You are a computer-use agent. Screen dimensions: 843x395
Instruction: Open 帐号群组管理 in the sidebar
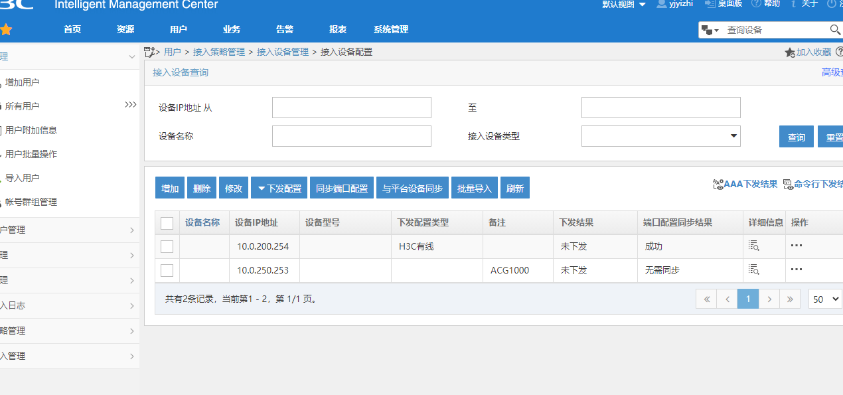[x=31, y=202]
